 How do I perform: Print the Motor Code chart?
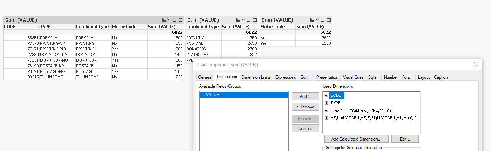click(x=312, y=20)
